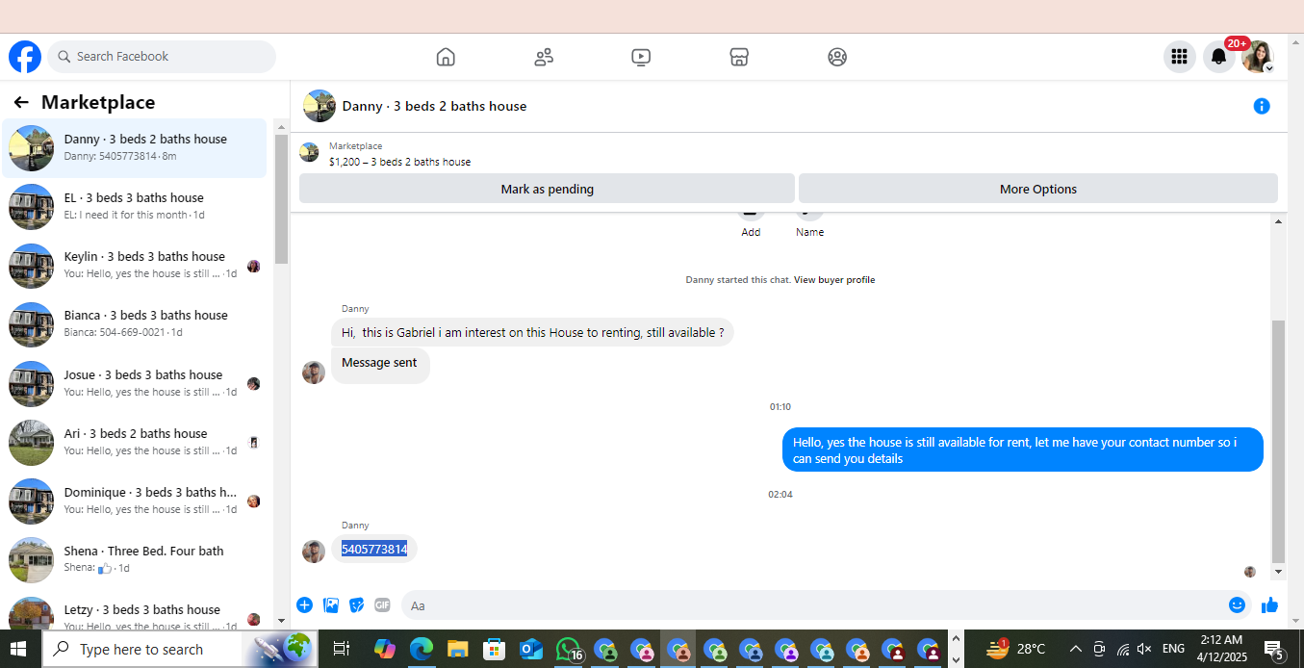Open Danny 3 beds 2 baths conversation
Image resolution: width=1304 pixels, height=668 pixels.
[135, 148]
